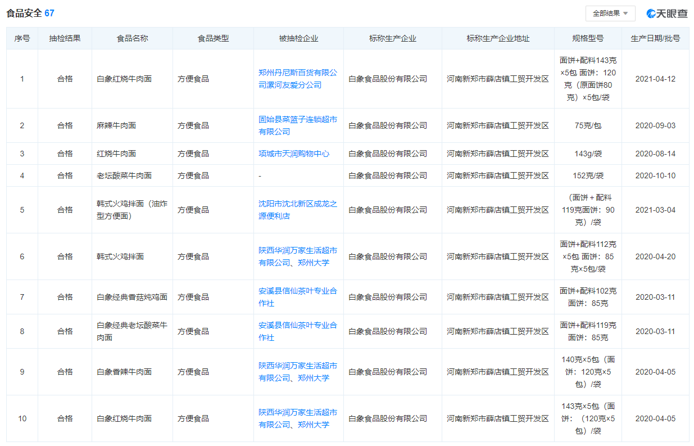Click 安溪县信仙茶叶专业合作社 link in row 8
694x446 pixels.
point(298,331)
